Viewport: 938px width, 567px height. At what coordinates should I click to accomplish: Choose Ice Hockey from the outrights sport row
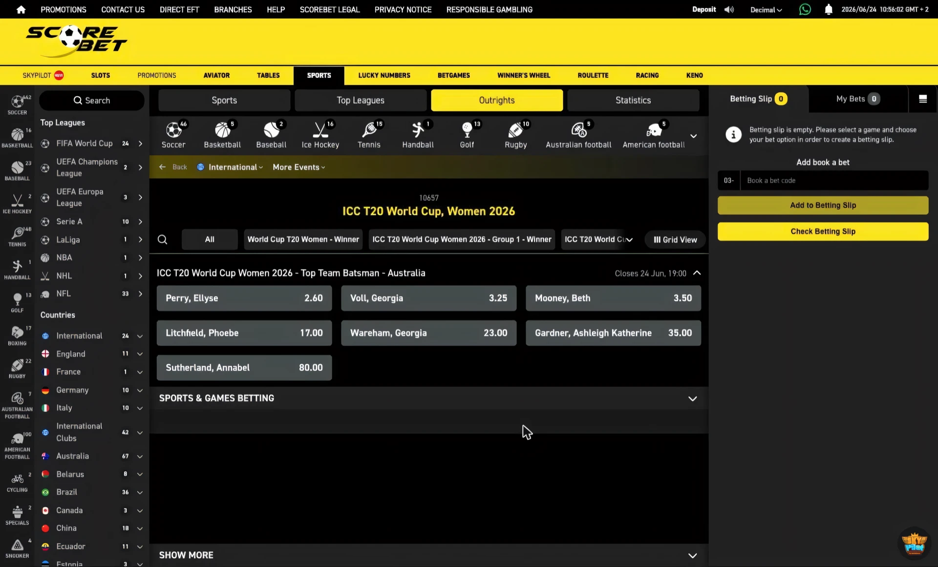pyautogui.click(x=320, y=135)
